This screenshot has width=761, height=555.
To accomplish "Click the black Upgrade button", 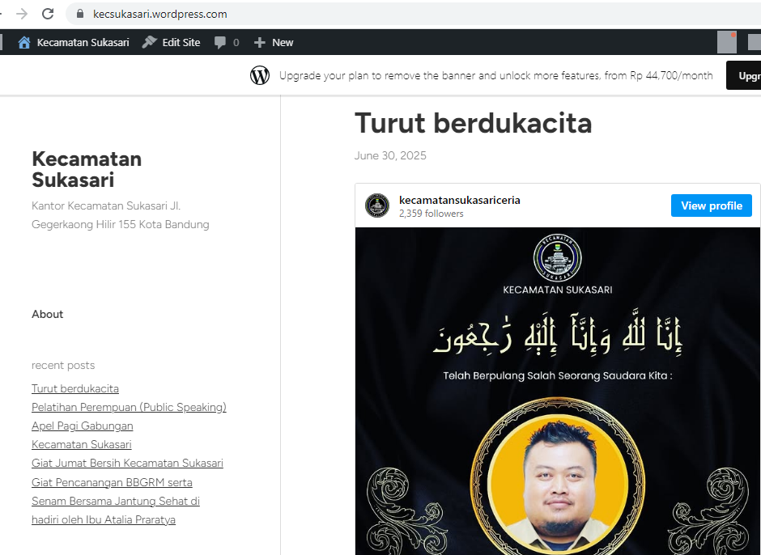I will (745, 75).
